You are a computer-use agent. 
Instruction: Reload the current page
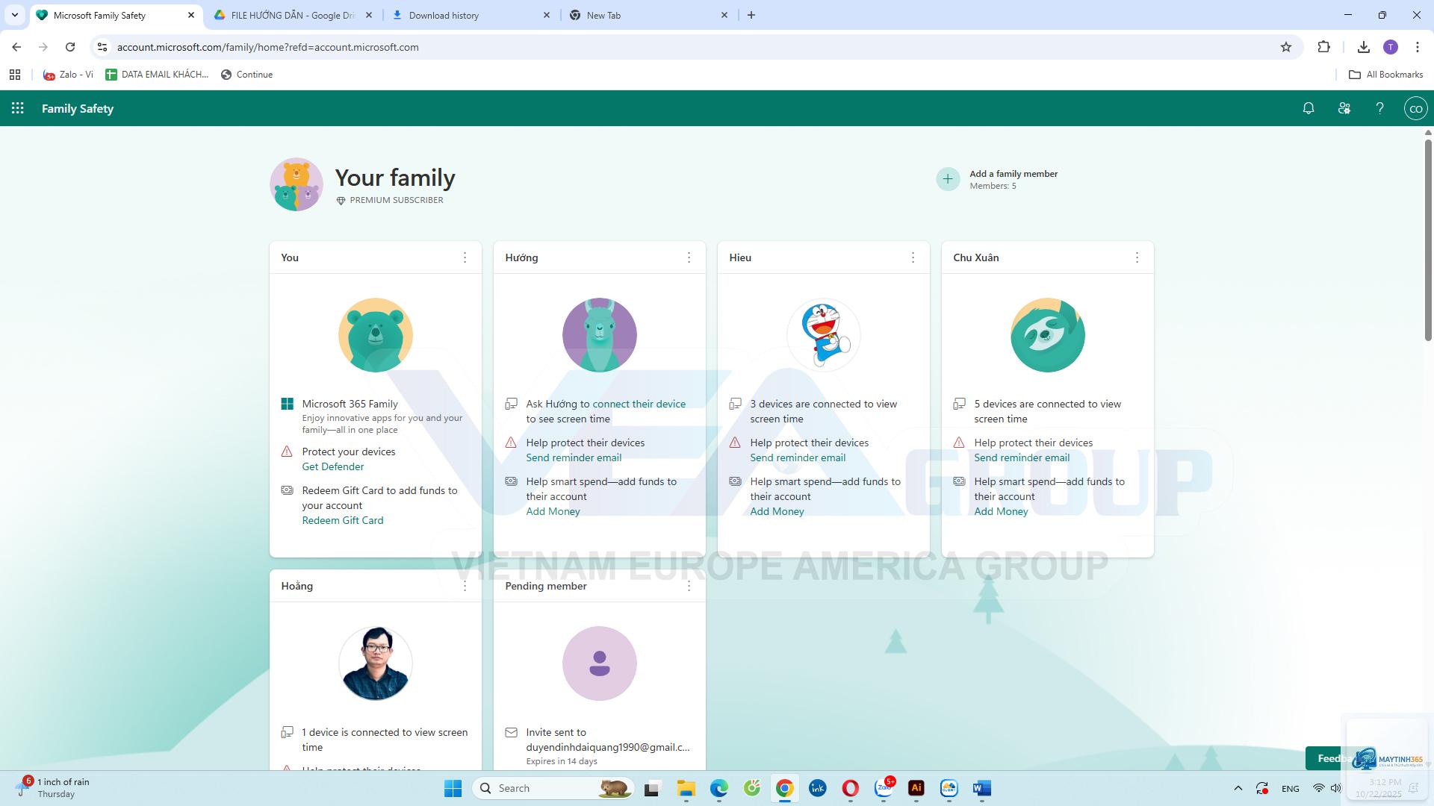[70, 47]
